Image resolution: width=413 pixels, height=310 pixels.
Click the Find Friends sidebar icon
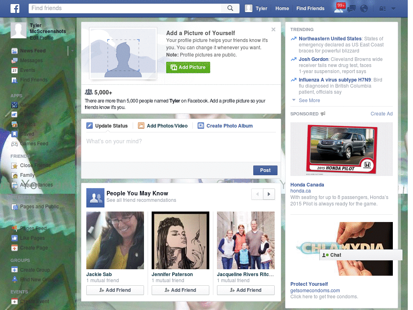point(15,80)
